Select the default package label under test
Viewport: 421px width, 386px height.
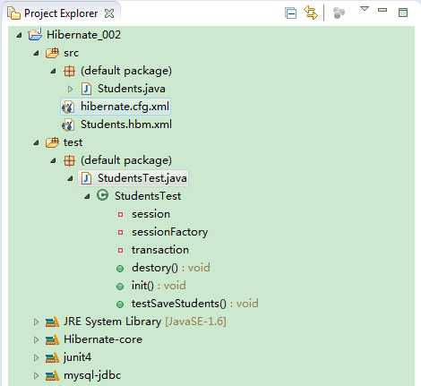pyautogui.click(x=126, y=160)
